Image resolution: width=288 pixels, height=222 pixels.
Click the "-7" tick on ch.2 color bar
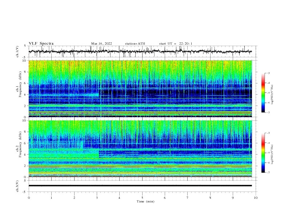268,173
